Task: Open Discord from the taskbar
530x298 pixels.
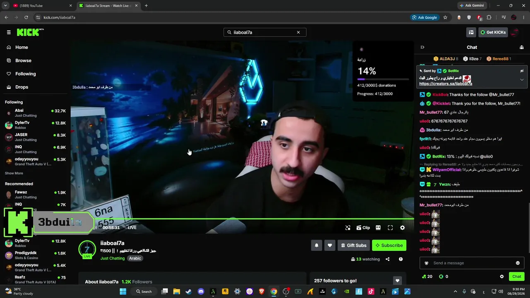Action: pos(201,291)
